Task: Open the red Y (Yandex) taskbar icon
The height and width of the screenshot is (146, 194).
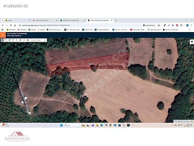Action: [x=133, y=125]
